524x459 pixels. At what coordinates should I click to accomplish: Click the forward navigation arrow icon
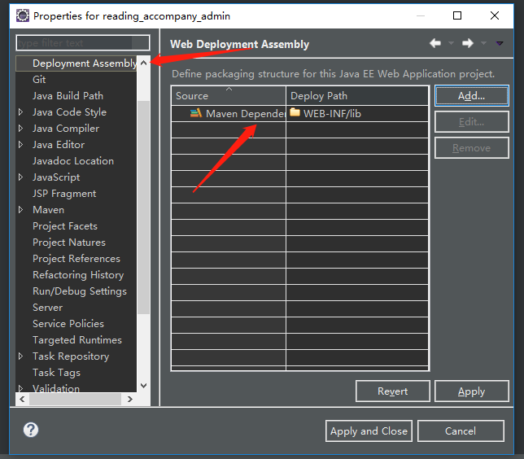click(x=468, y=43)
